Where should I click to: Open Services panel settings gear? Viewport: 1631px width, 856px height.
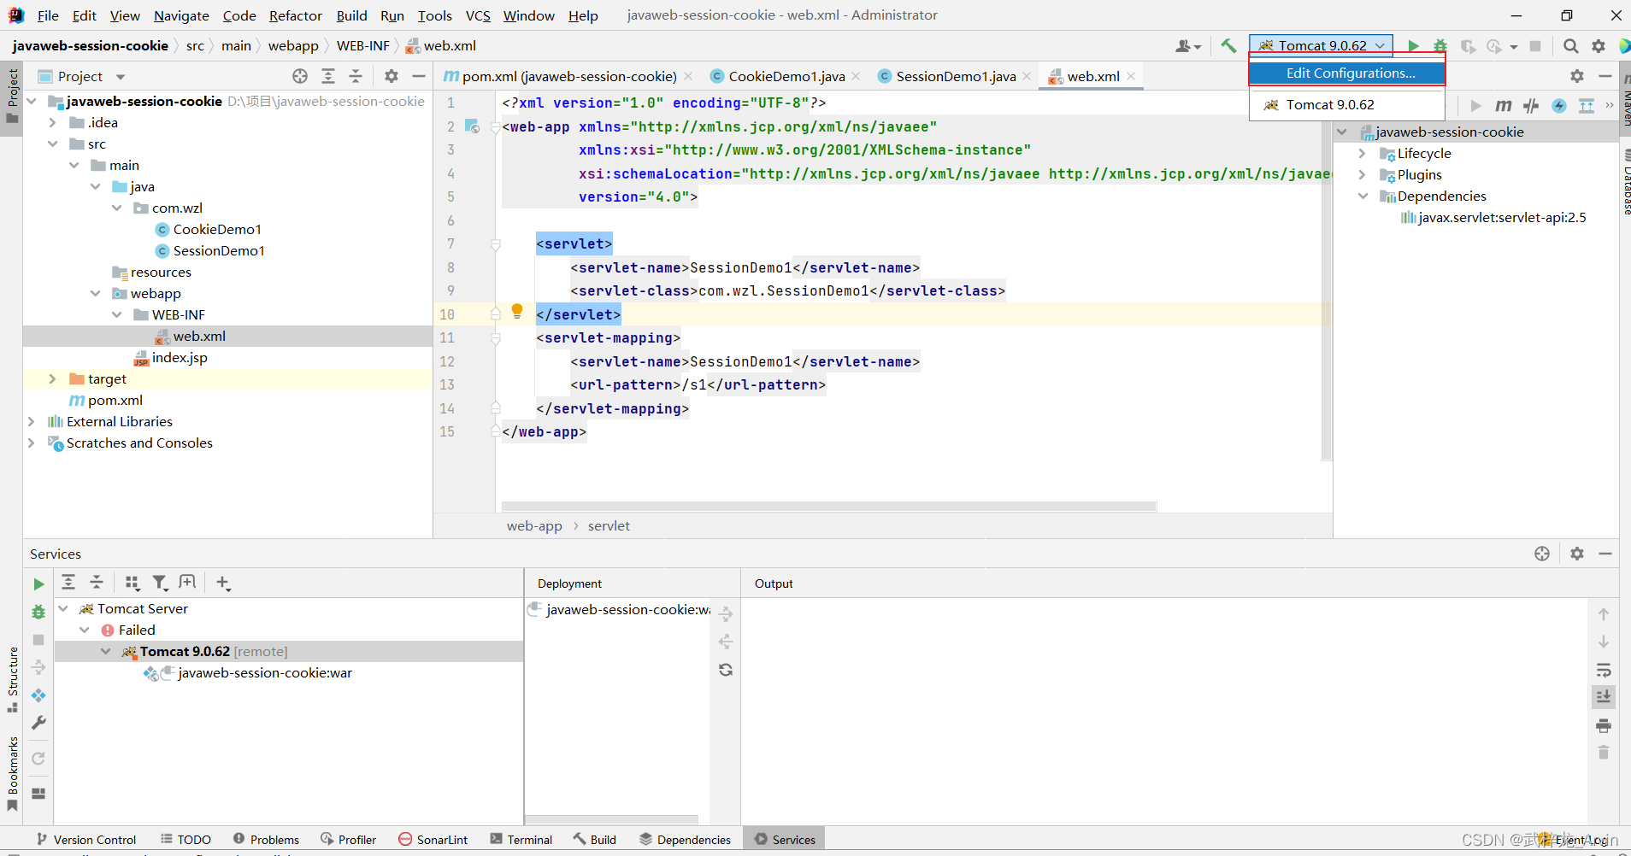coord(1577,554)
